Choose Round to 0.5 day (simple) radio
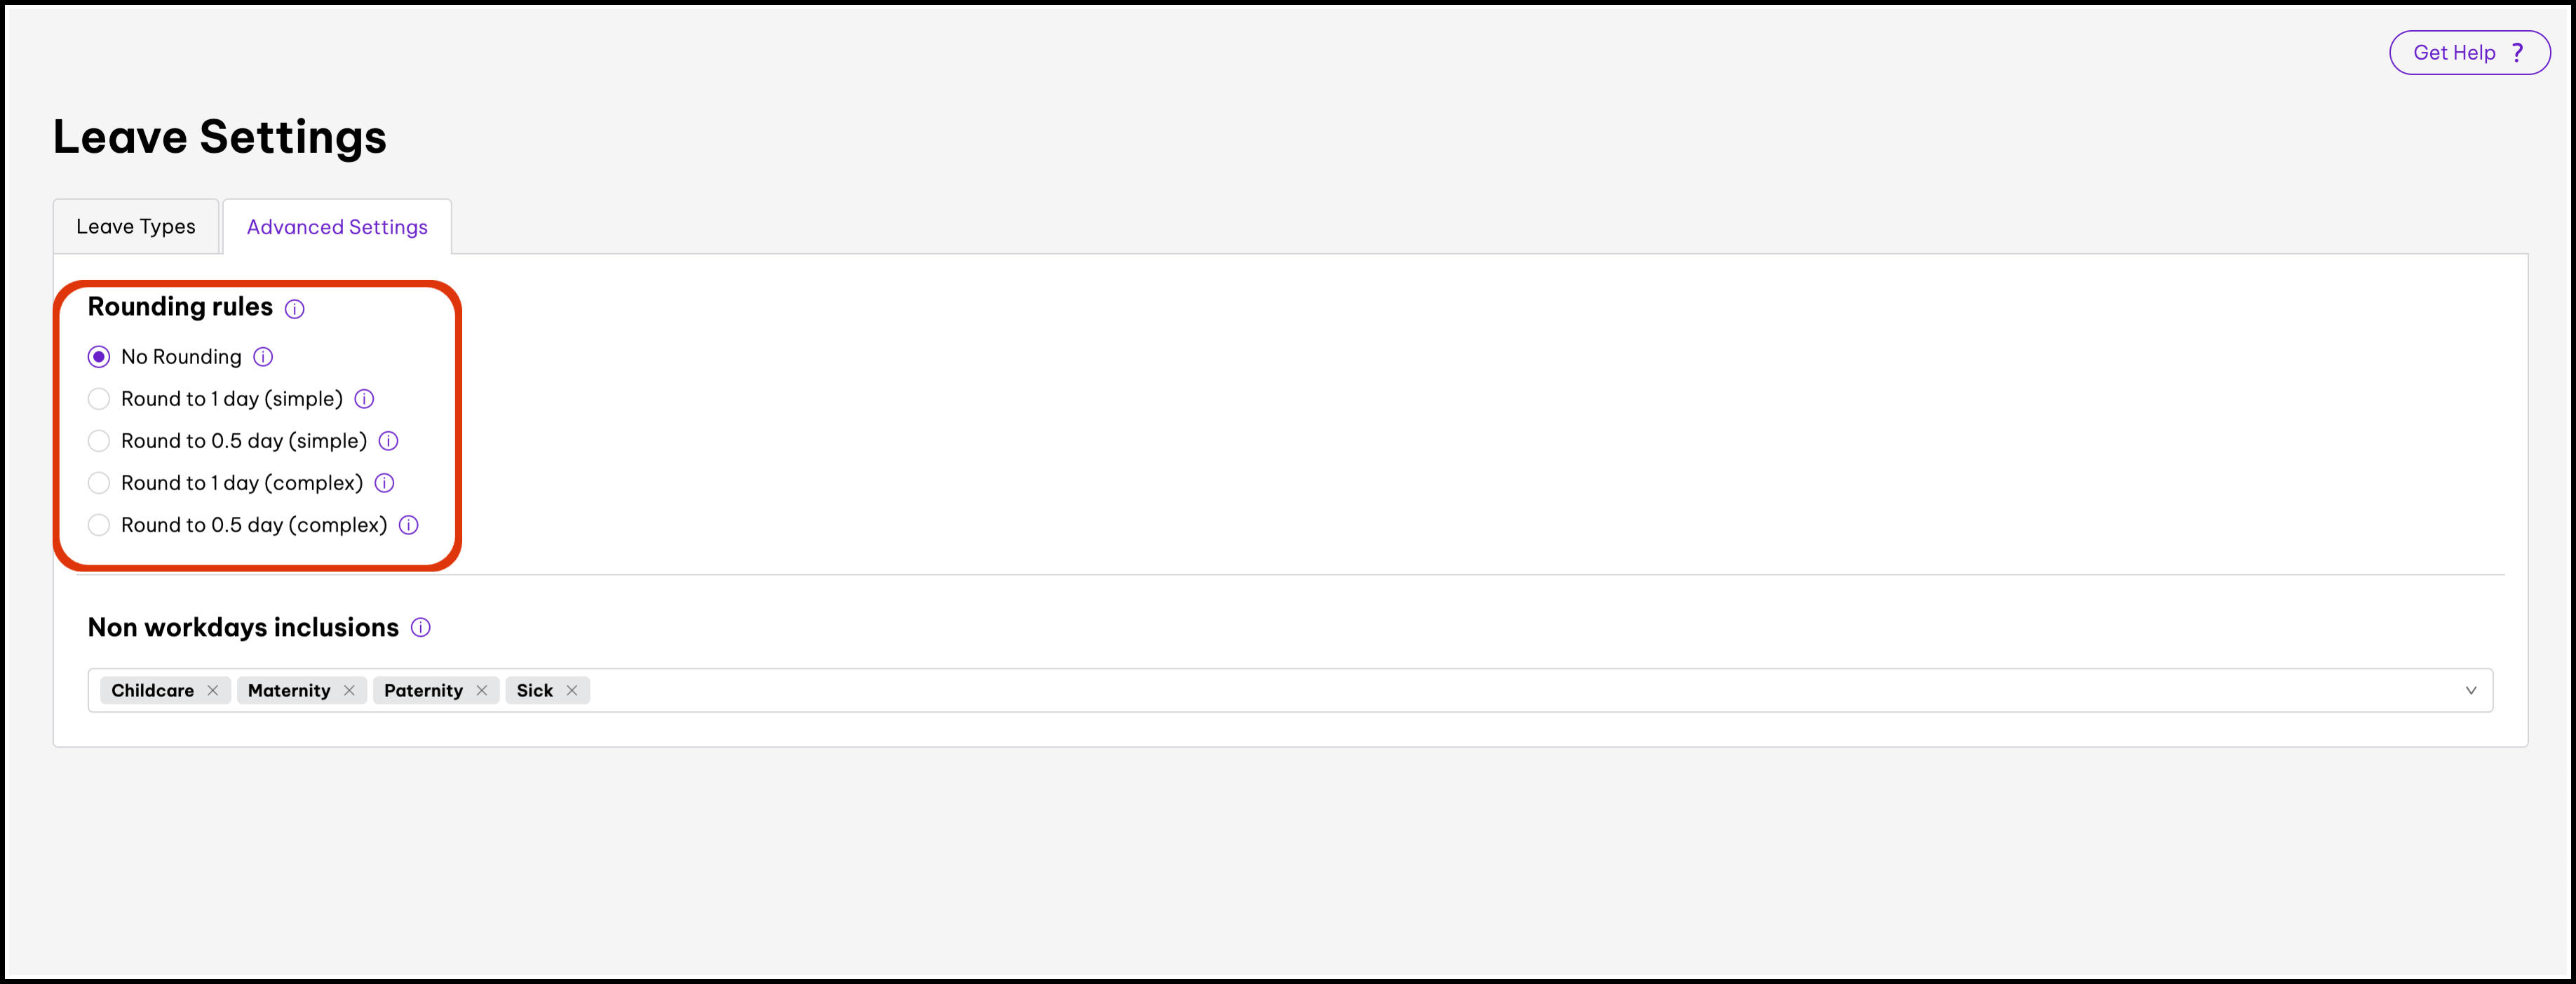2576x984 pixels. (99, 441)
